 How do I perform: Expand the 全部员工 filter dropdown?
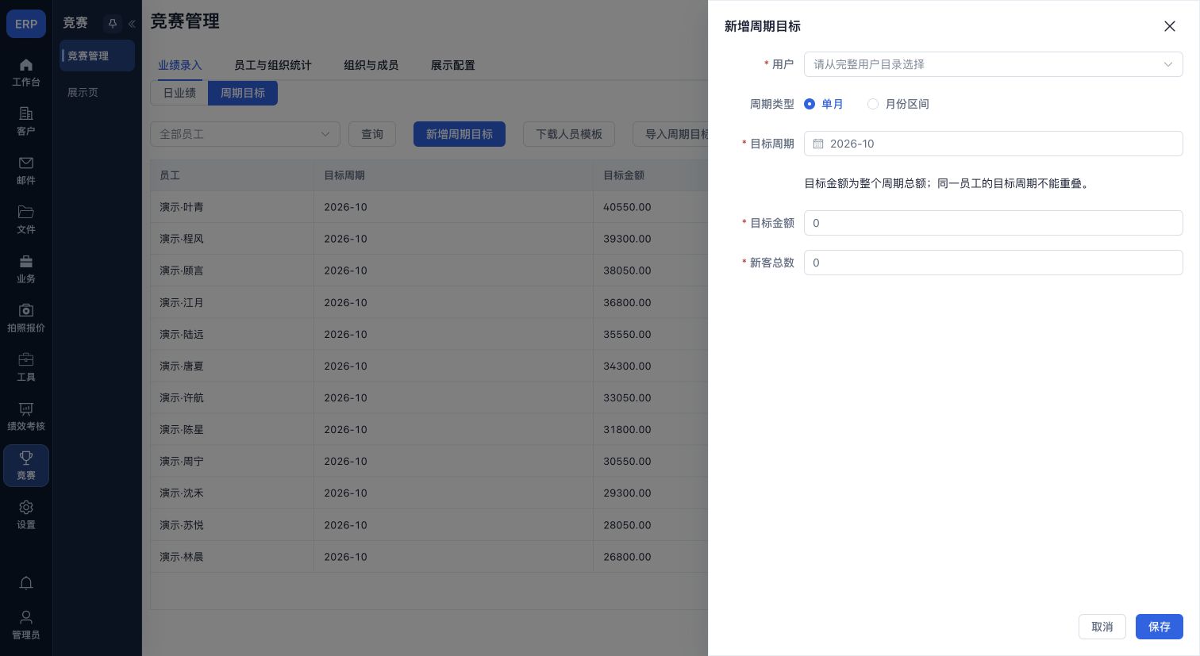click(244, 134)
